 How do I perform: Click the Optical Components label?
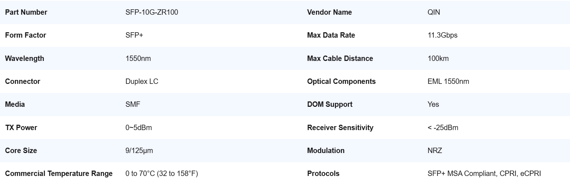[x=341, y=81]
